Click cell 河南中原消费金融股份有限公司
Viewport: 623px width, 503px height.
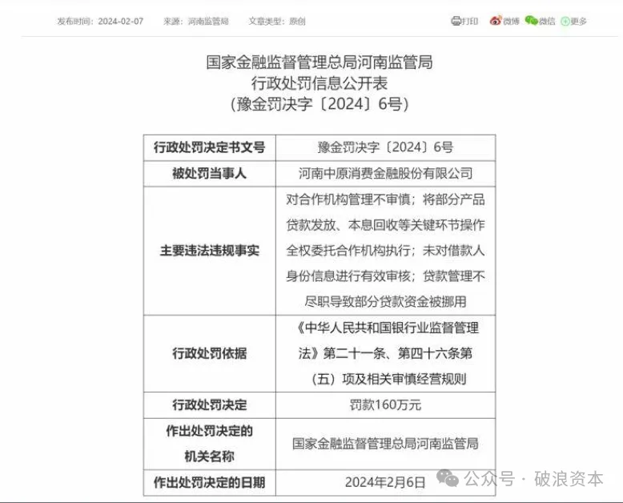coord(385,173)
